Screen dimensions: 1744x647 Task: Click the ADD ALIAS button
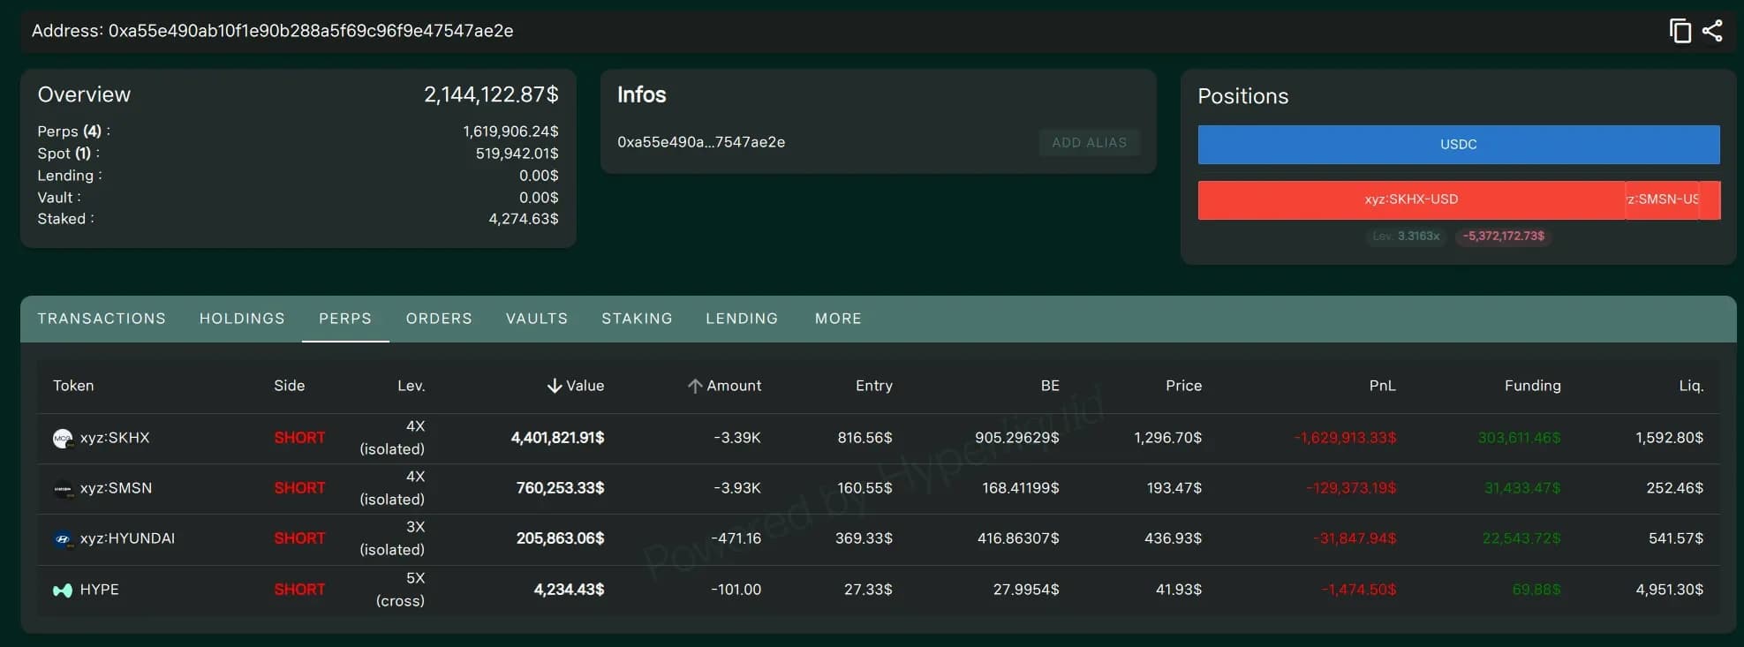(1089, 142)
